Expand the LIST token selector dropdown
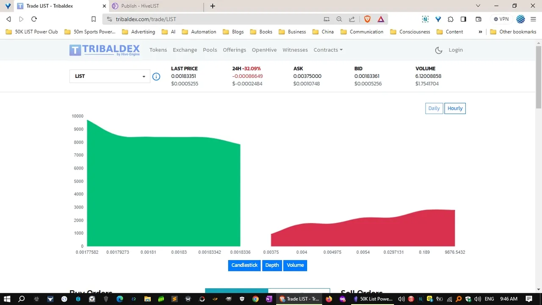This screenshot has width=542, height=305. point(110,76)
